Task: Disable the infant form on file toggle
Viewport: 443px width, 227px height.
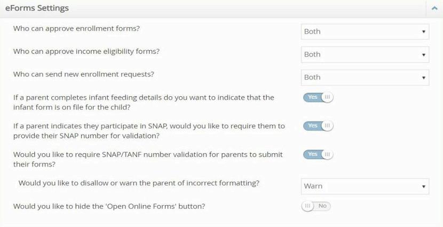Action: pyautogui.click(x=318, y=97)
